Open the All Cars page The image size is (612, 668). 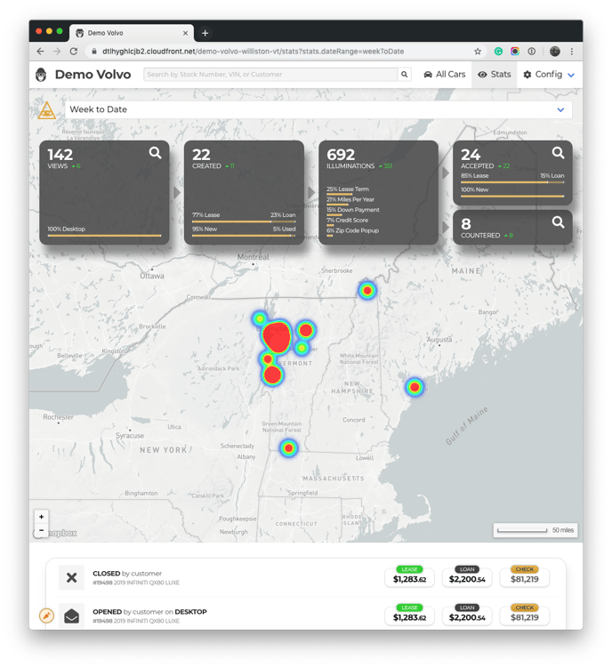[445, 75]
